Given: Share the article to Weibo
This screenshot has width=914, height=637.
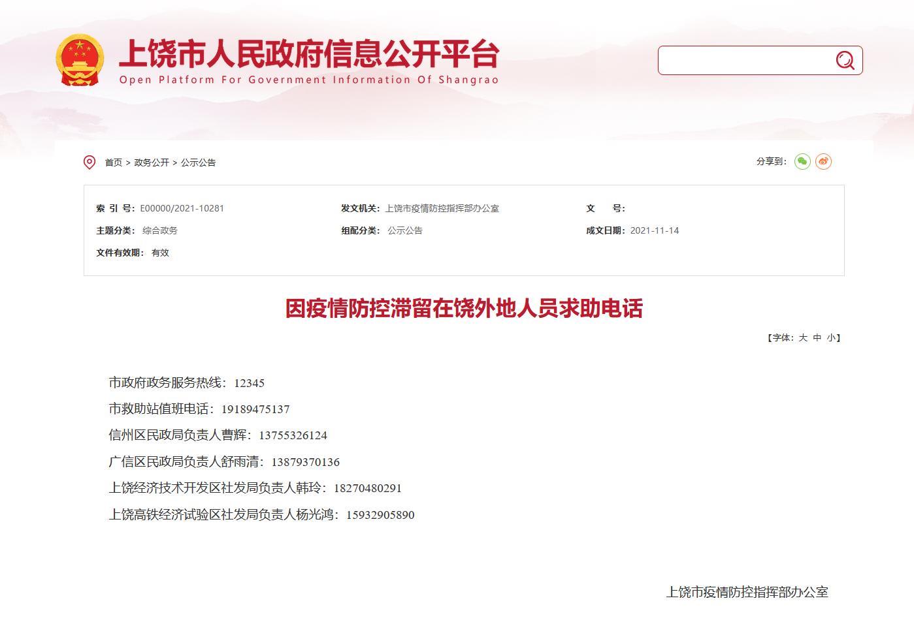Looking at the screenshot, I should (824, 161).
